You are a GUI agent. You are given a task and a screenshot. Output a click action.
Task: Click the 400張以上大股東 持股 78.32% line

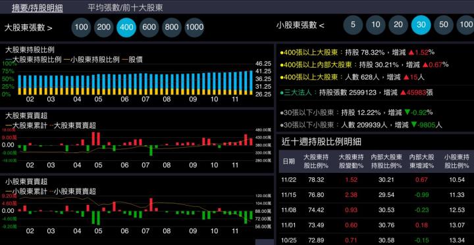pos(357,53)
